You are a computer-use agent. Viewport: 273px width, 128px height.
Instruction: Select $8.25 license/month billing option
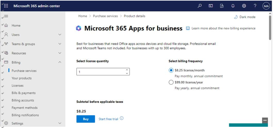171,70
